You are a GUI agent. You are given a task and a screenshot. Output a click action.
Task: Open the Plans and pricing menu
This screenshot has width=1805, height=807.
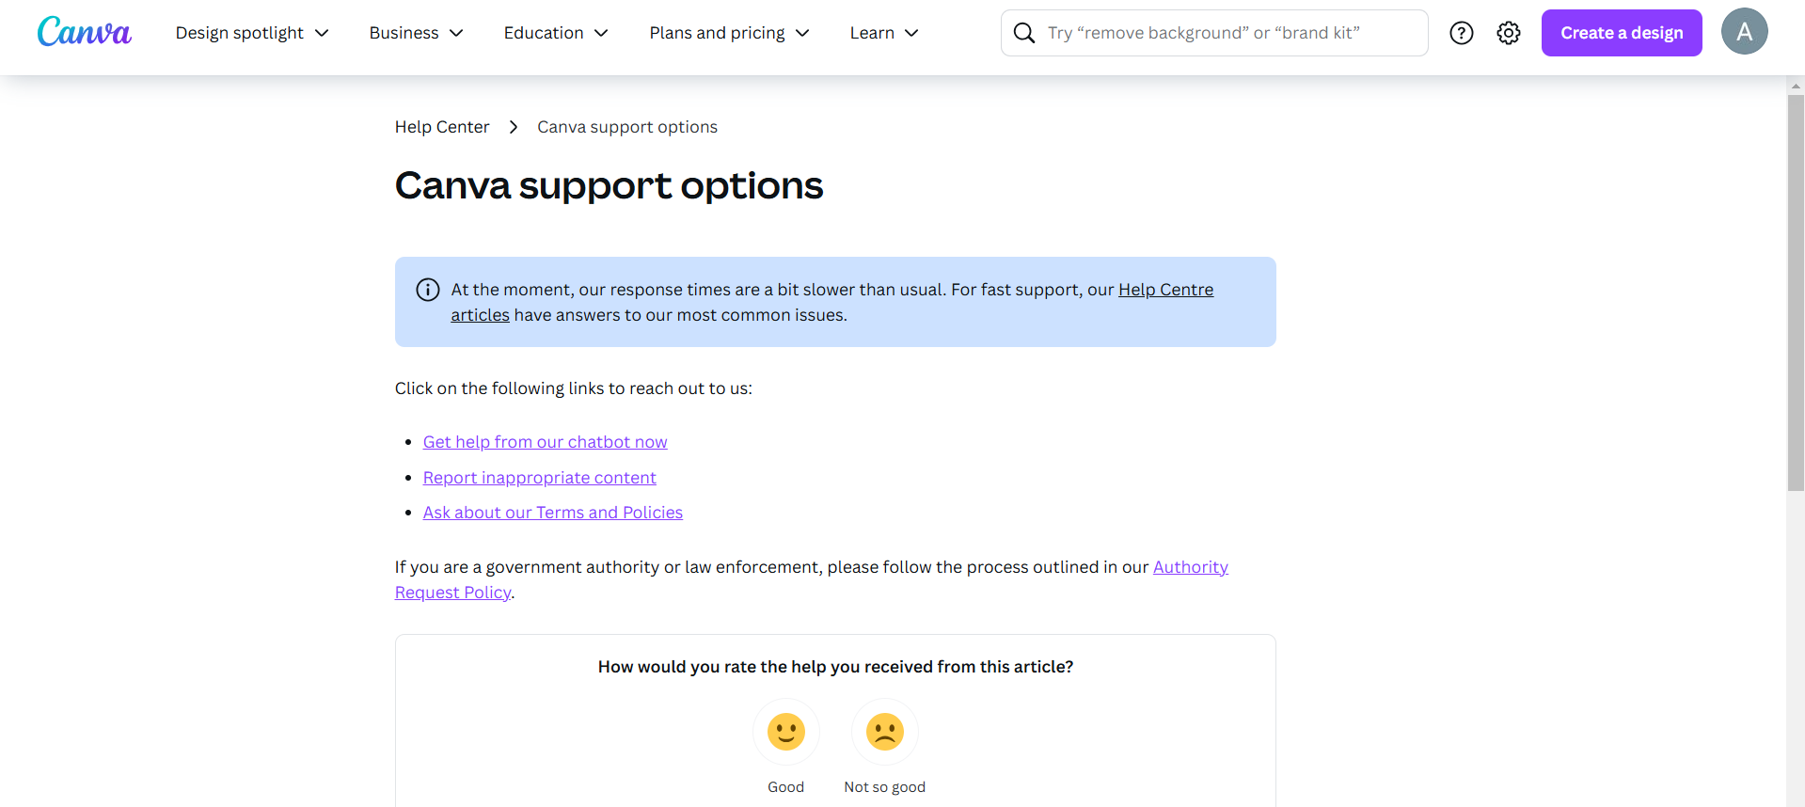click(x=729, y=33)
